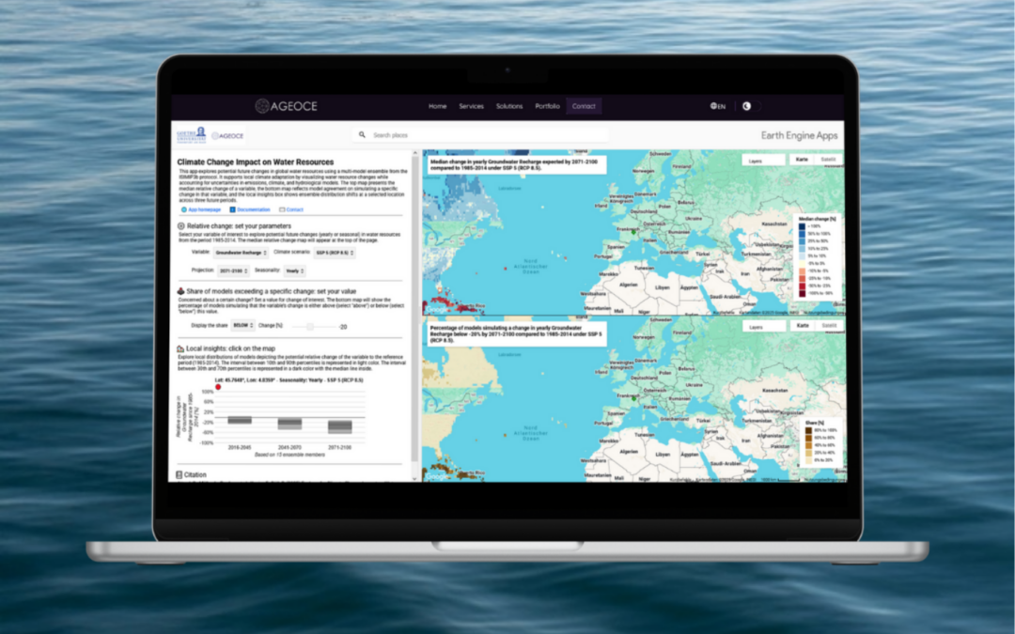Open the App homepage link

tap(204, 209)
